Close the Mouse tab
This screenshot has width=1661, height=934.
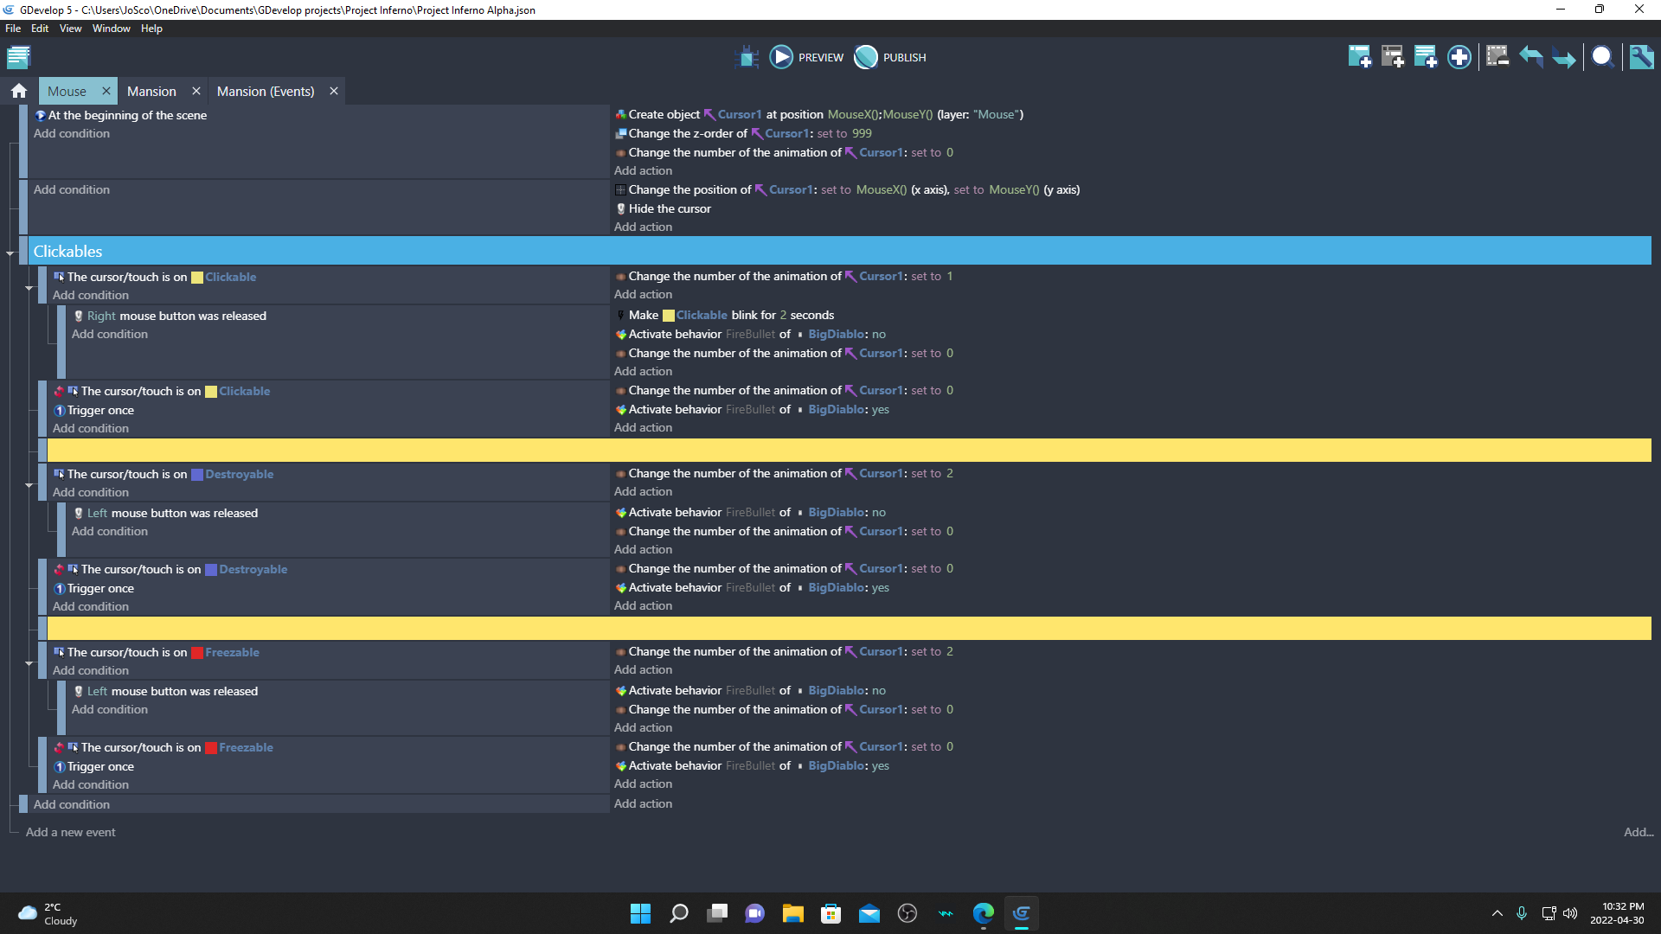(x=106, y=91)
